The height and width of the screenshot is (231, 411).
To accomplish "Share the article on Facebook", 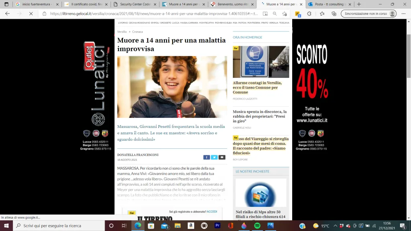I will 207,157.
